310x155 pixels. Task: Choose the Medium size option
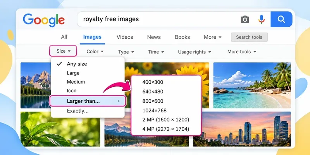(88, 82)
